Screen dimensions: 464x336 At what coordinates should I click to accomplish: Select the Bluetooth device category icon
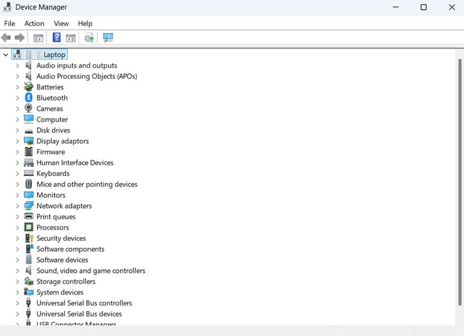(28, 97)
